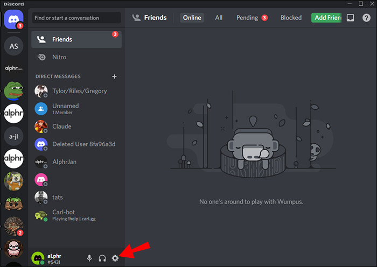Open the pink crying character server
Screen dimensions: 377x267
pyautogui.click(x=13, y=249)
